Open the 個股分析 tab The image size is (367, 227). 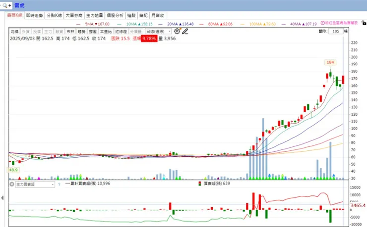coord(115,15)
